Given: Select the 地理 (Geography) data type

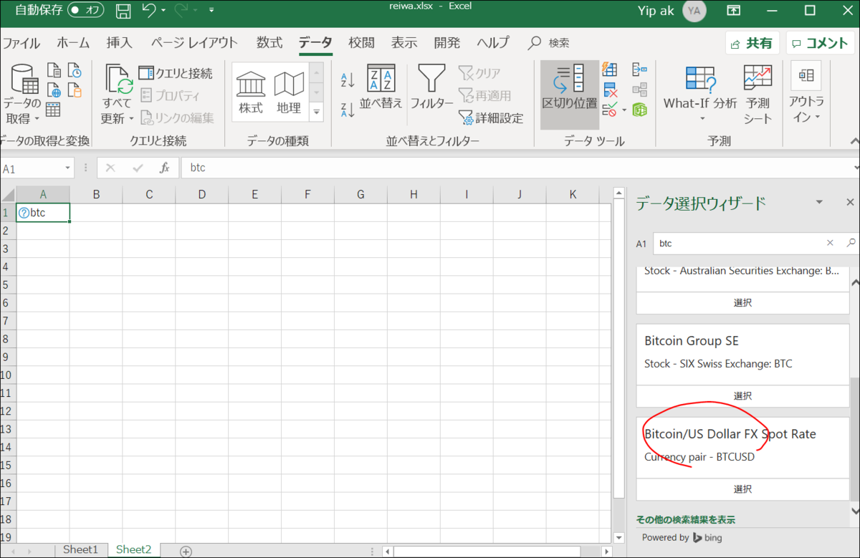Looking at the screenshot, I should tap(289, 93).
